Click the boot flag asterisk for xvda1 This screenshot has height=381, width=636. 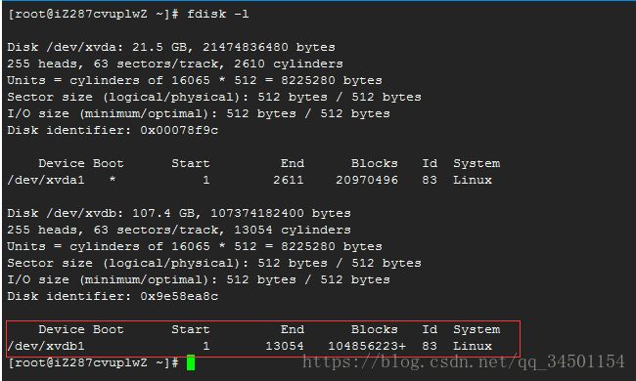pos(113,180)
